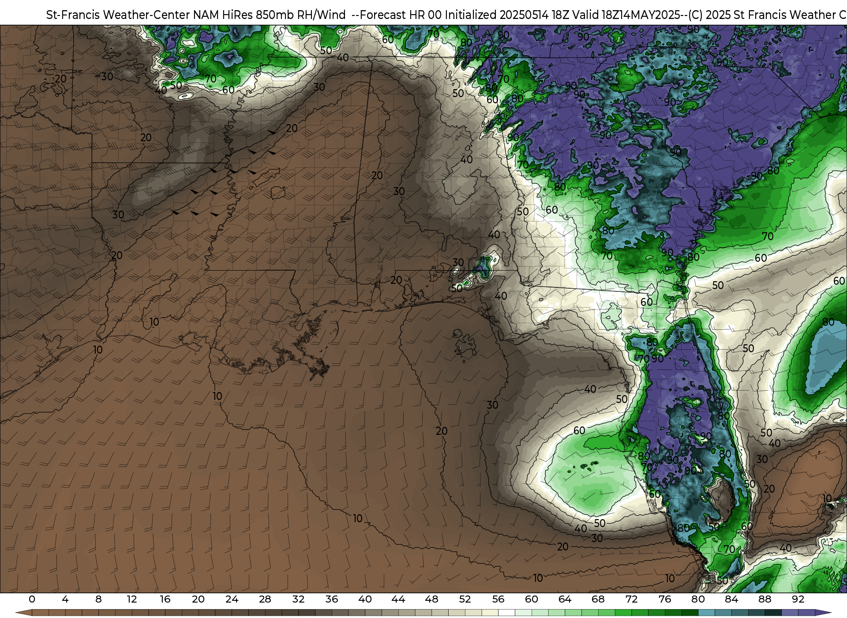847x618 pixels.
Task: Click the '64' tick label on the color scale
Action: [x=565, y=599]
